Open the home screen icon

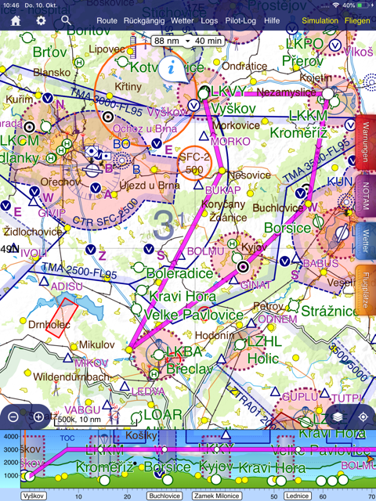[16, 21]
